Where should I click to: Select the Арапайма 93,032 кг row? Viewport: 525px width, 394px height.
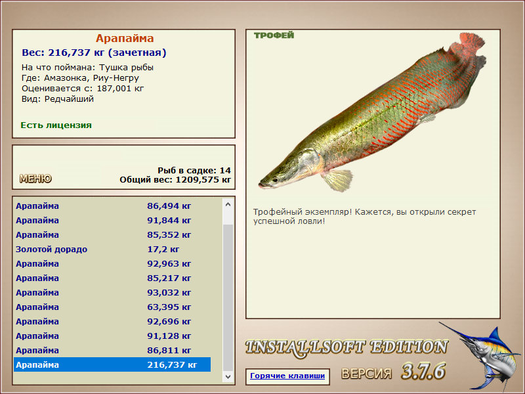point(112,292)
